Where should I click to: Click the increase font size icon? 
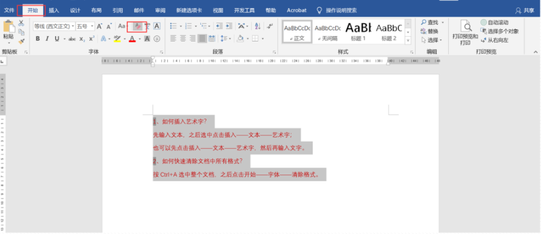[99, 26]
